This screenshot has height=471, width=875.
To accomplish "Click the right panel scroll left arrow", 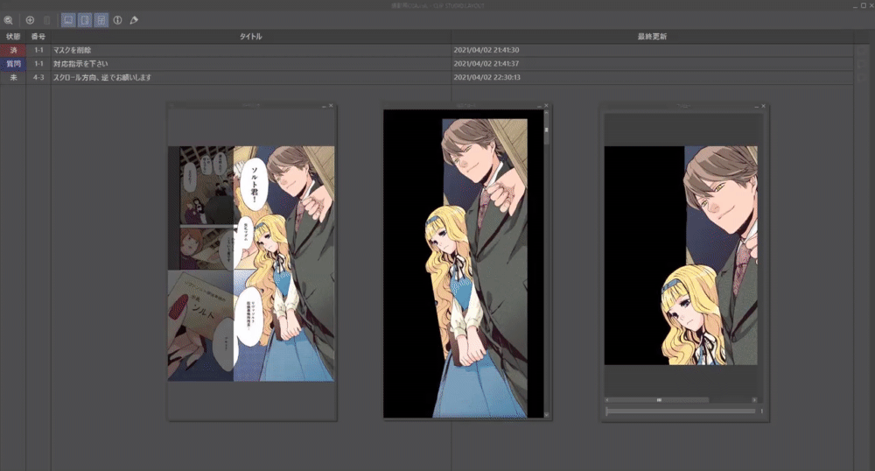I will 607,400.
